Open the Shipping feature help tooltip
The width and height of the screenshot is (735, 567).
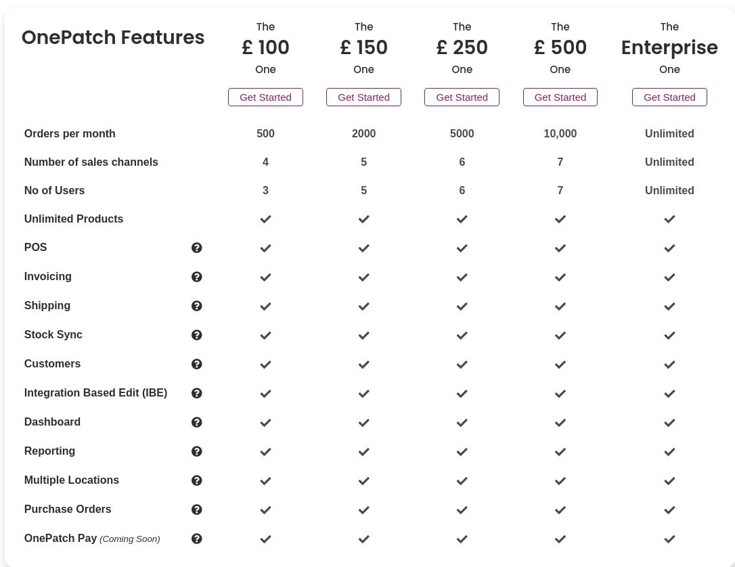196,306
